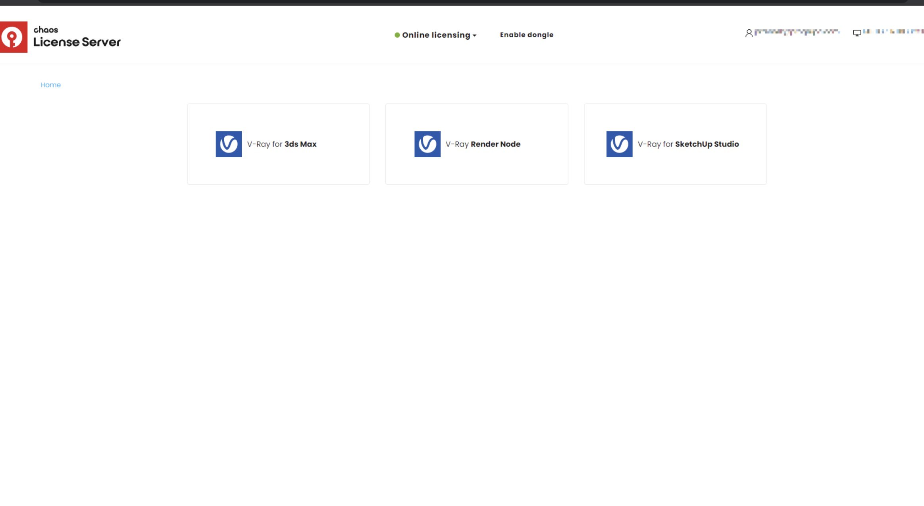Click the user account profile icon
This screenshot has height=506, width=924.
[749, 33]
